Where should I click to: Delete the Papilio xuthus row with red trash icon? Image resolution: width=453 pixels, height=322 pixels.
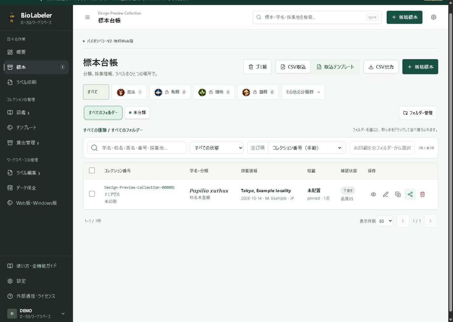pos(422,194)
